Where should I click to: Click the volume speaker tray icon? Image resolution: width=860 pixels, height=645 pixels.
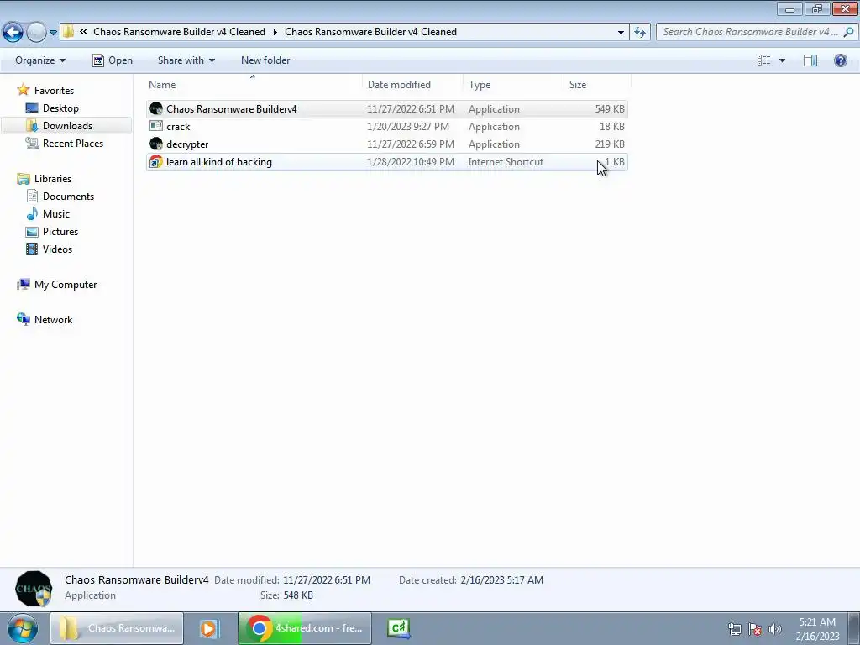click(x=775, y=629)
